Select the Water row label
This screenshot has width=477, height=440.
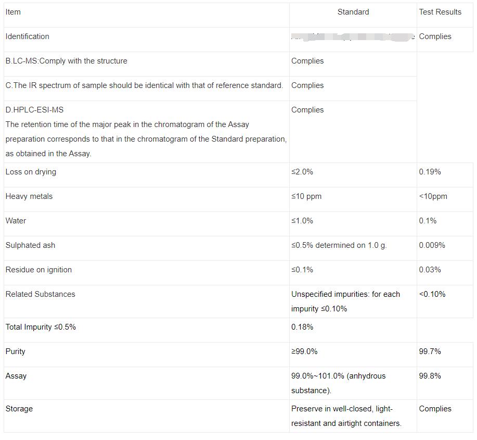(16, 221)
